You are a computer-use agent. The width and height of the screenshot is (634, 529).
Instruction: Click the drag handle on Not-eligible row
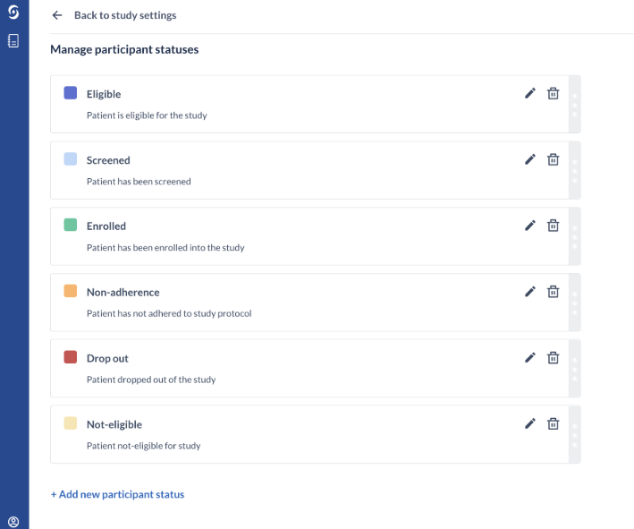coord(575,435)
